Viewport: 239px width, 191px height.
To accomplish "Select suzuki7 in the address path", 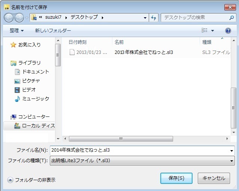I will pos(53,17).
